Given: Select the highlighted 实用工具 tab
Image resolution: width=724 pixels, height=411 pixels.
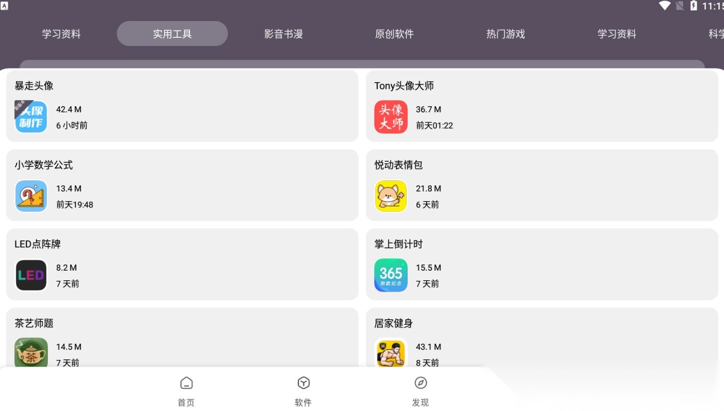Looking at the screenshot, I should pos(172,34).
